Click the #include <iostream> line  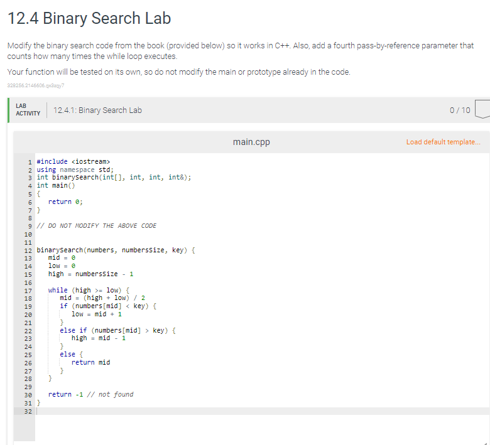[x=73, y=161]
